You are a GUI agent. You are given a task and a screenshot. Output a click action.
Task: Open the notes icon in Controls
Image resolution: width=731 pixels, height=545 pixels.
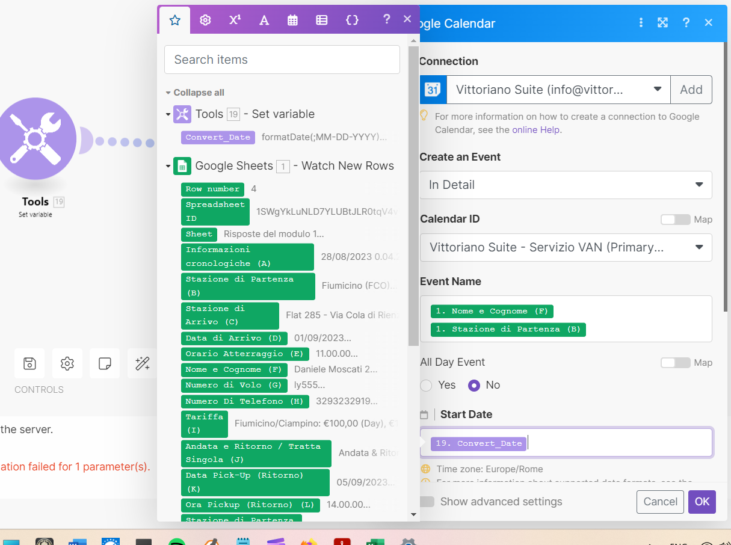105,363
